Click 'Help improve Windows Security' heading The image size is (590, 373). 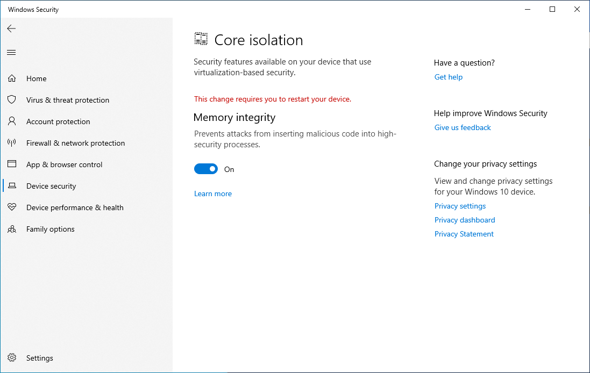(x=491, y=113)
